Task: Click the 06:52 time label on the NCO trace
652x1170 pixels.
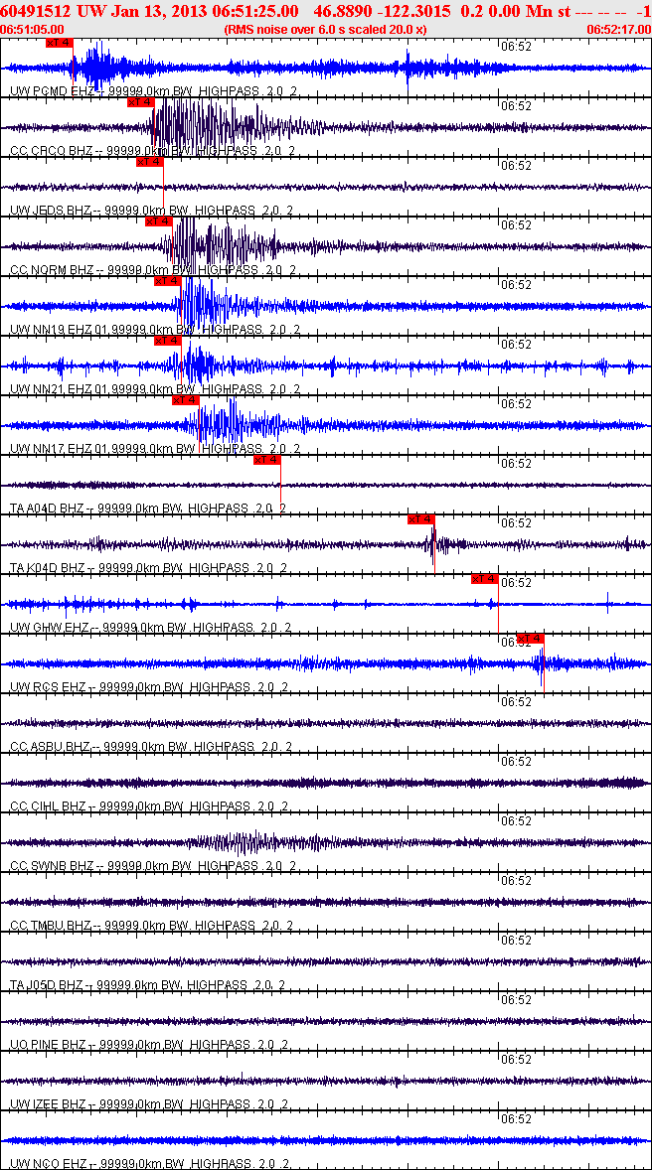Action: pyautogui.click(x=516, y=1118)
